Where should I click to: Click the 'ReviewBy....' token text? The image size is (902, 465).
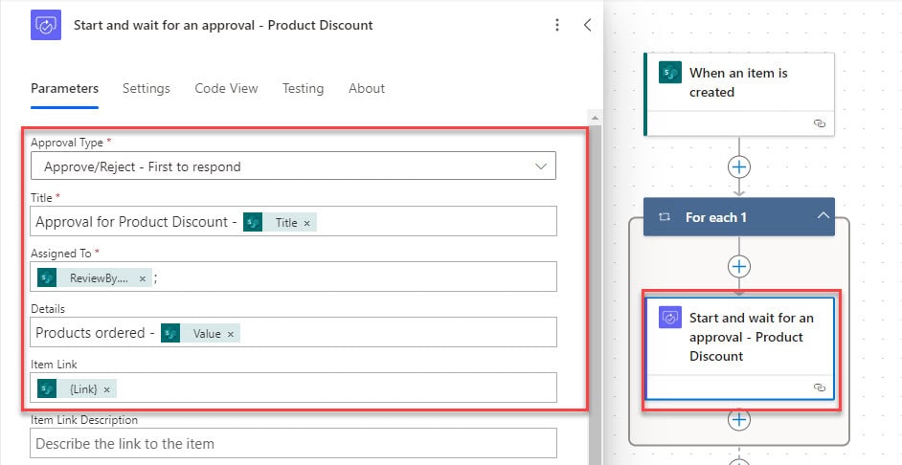pos(99,278)
